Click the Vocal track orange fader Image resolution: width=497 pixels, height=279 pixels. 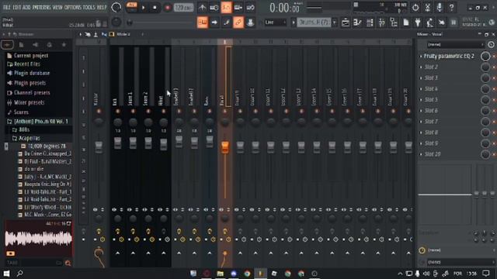pos(224,146)
